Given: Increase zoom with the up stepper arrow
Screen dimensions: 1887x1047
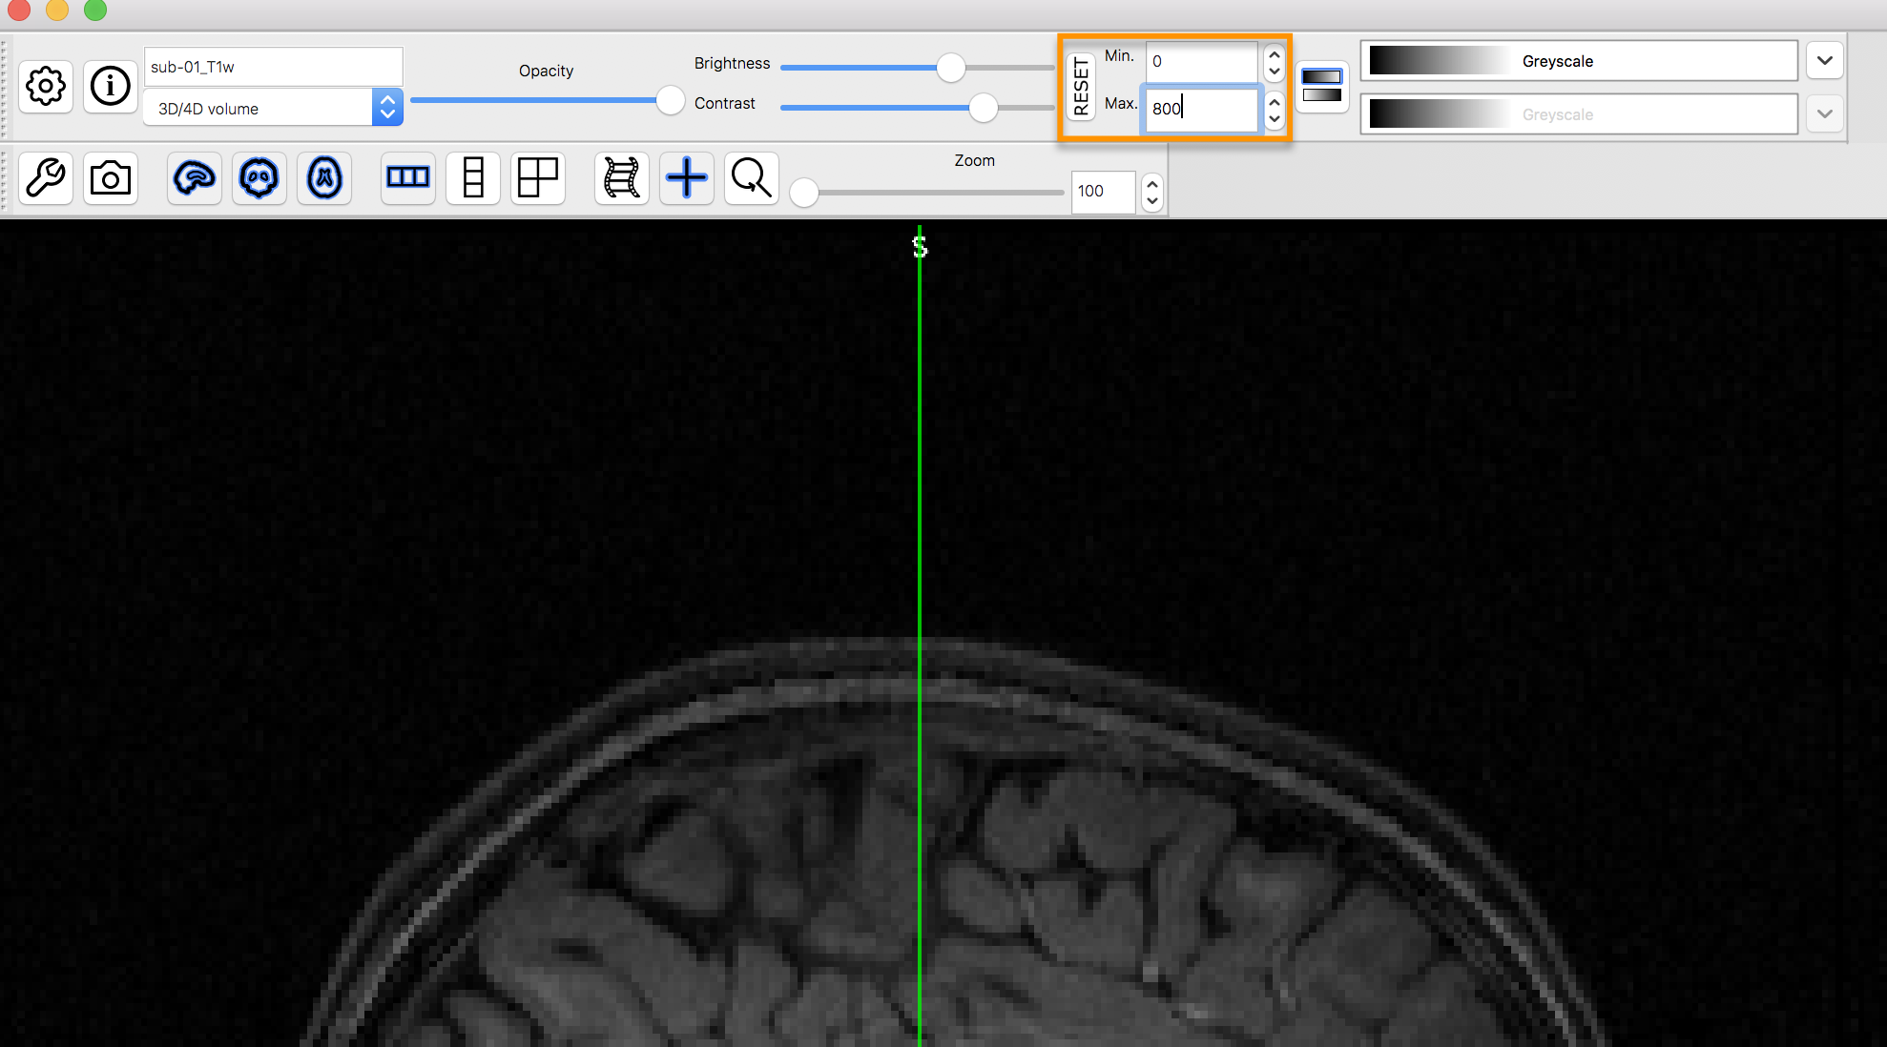Looking at the screenshot, I should coord(1152,183).
